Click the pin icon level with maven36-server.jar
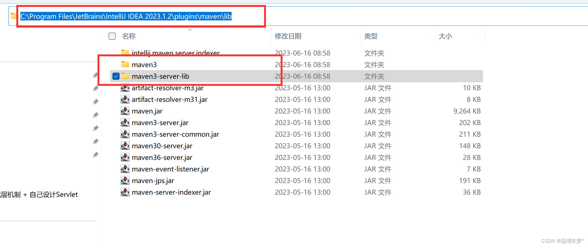The image size is (588, 246). pyautogui.click(x=96, y=155)
